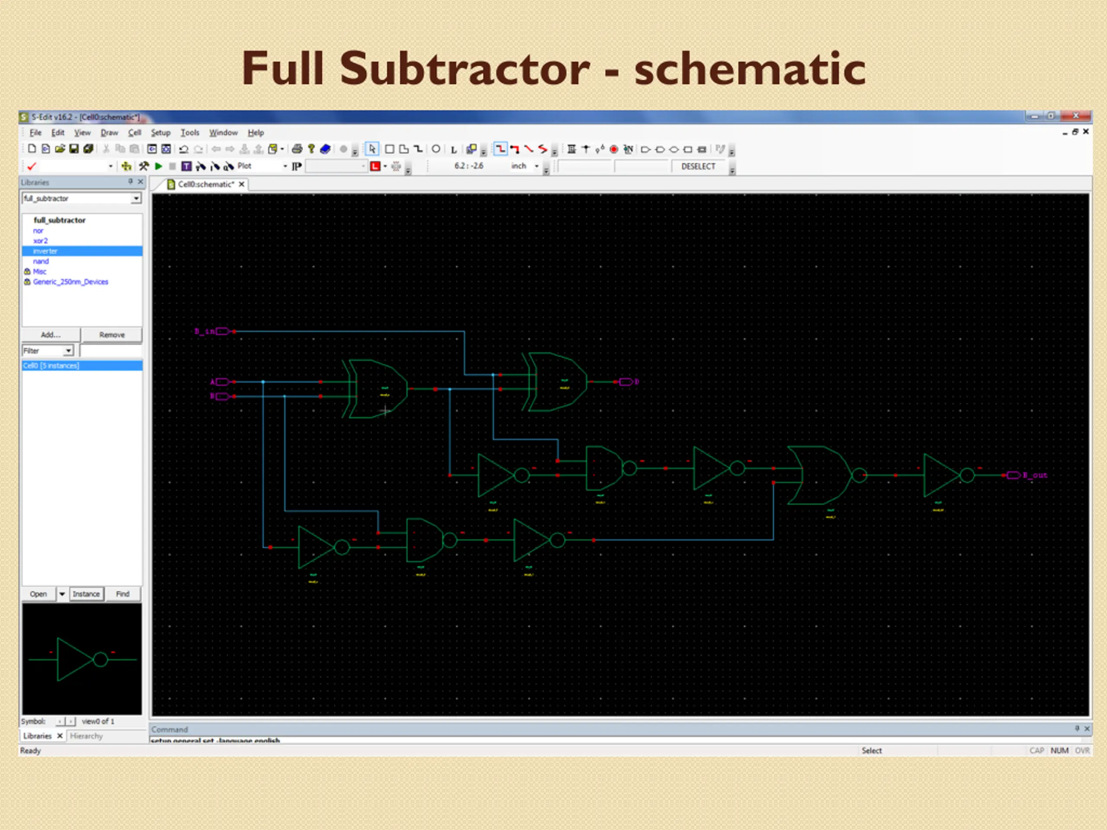Click the Instance button
Image resolution: width=1107 pixels, height=830 pixels.
(x=86, y=594)
